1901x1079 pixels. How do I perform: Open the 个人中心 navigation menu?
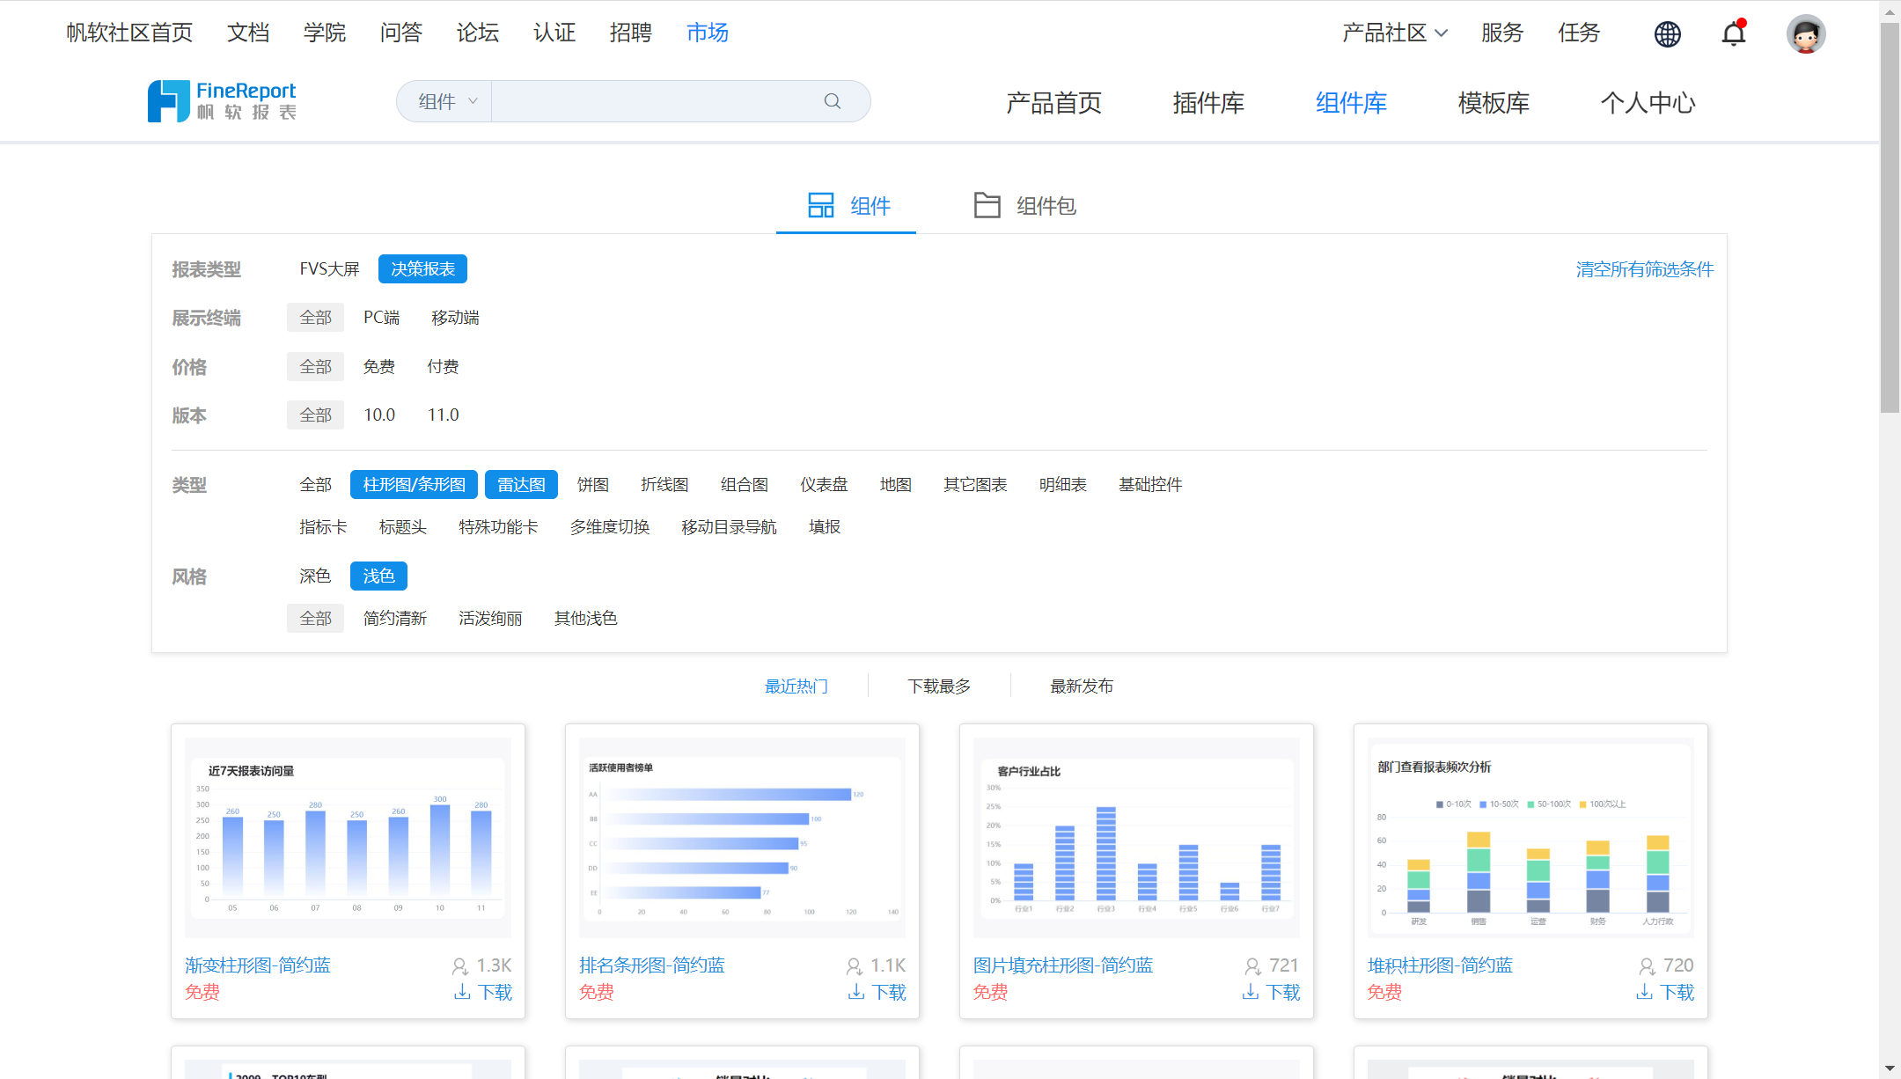click(x=1647, y=103)
